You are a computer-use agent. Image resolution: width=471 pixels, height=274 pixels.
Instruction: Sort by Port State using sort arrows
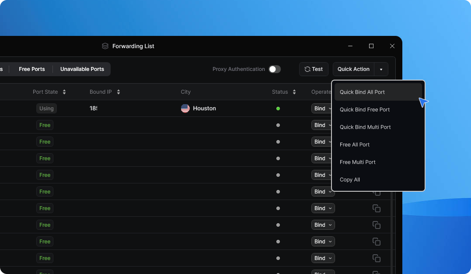coord(64,92)
